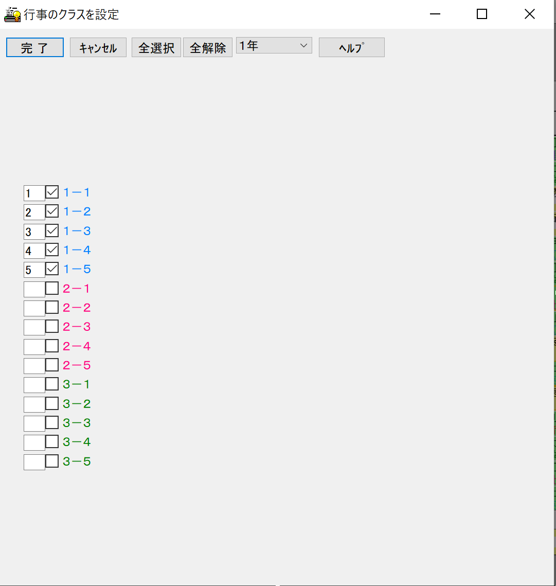
Task: Uncheck the 1－2 class checkbox
Action: [x=52, y=211]
